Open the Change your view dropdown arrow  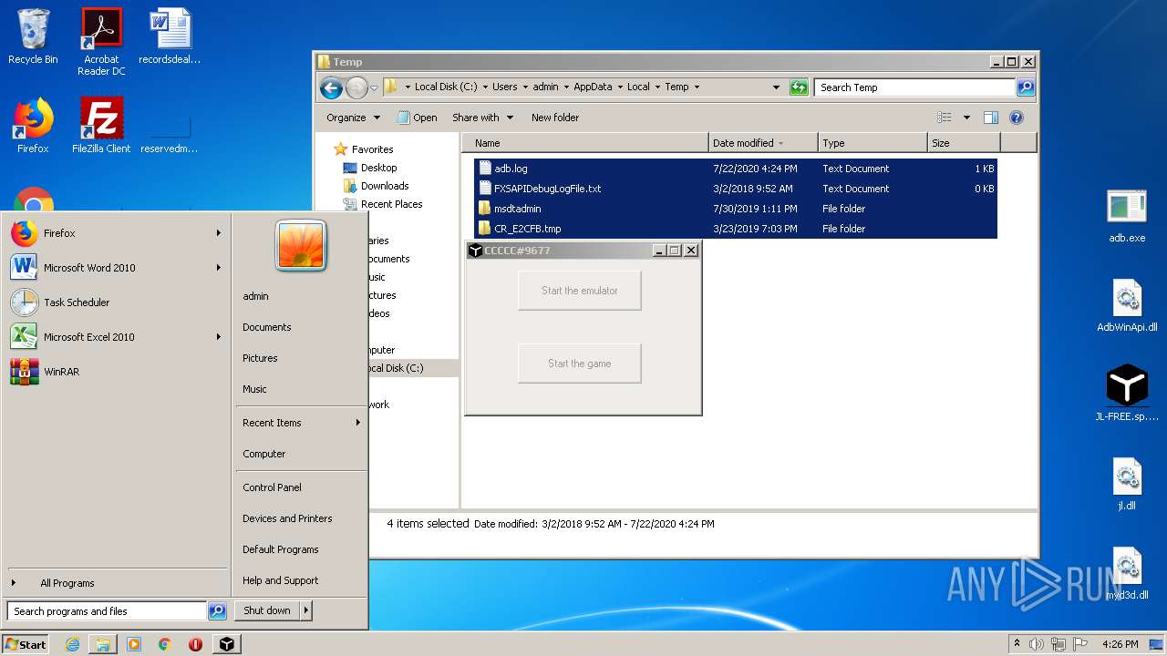tap(966, 118)
